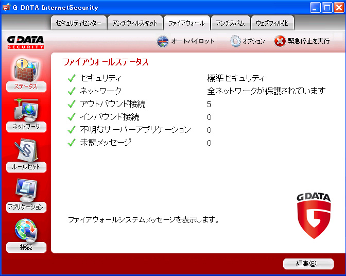Select the セキュリティ status entry
The width and height of the screenshot is (346, 276).
100,78
